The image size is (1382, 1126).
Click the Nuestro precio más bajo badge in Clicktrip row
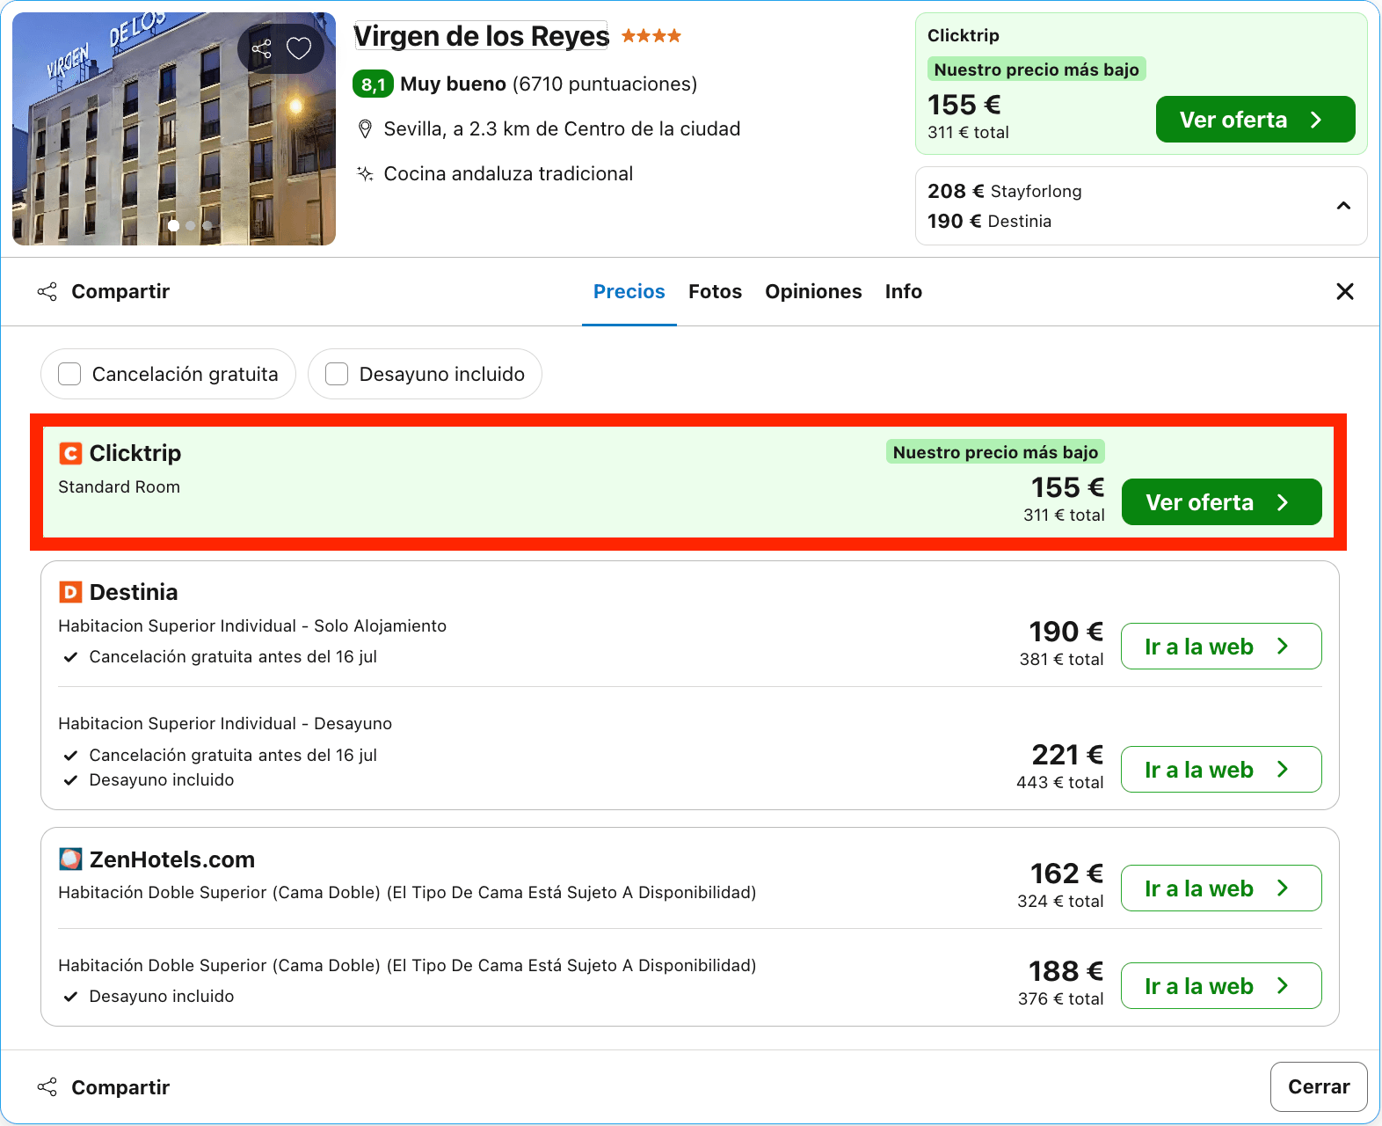pyautogui.click(x=995, y=452)
